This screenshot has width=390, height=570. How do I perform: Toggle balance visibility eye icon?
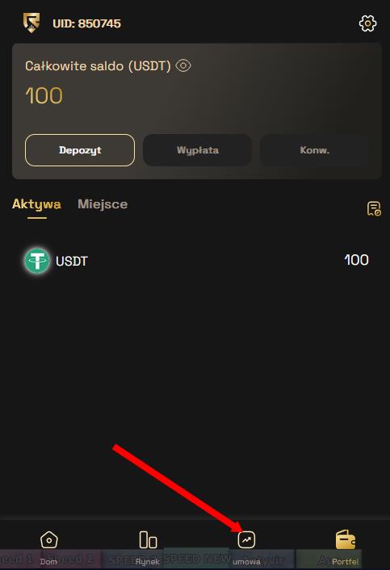coord(183,65)
